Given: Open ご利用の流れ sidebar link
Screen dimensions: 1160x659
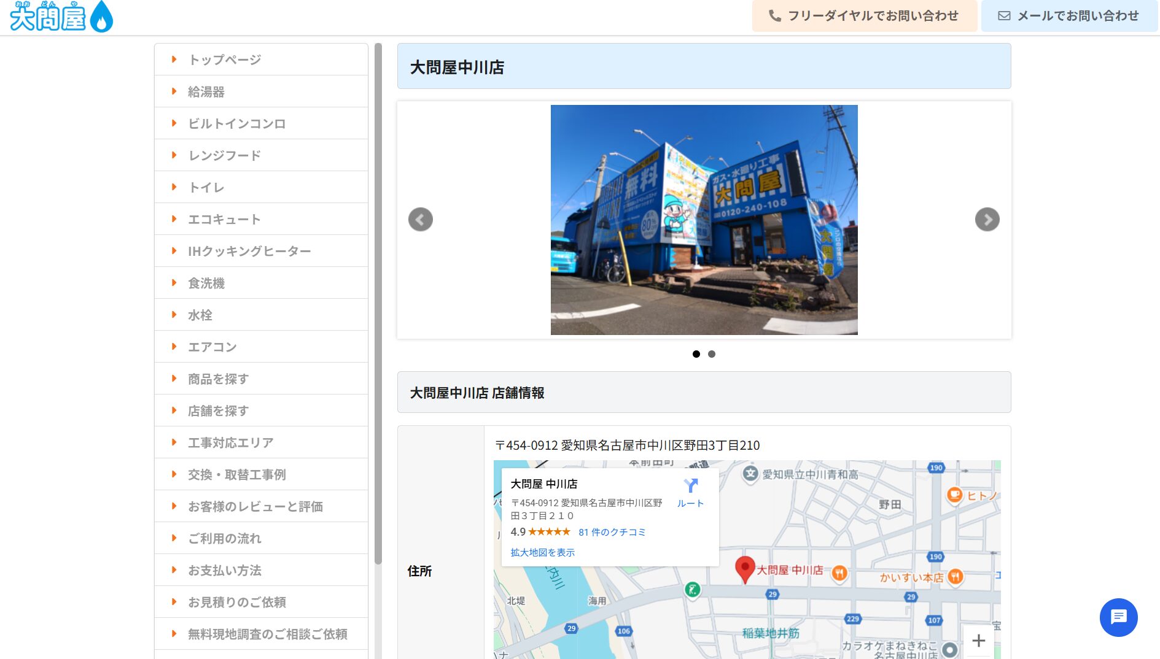Looking at the screenshot, I should tap(261, 538).
